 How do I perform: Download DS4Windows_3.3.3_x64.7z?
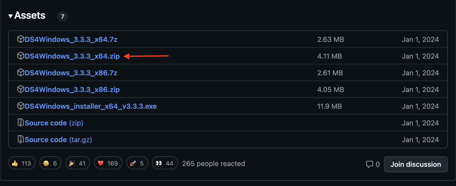coord(71,39)
